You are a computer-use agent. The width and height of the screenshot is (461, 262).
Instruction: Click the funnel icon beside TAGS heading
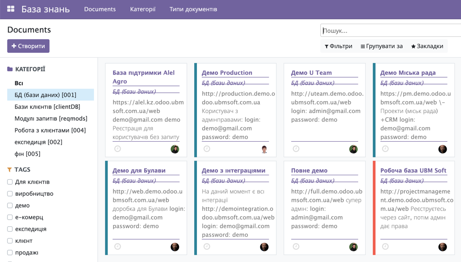coord(9,169)
